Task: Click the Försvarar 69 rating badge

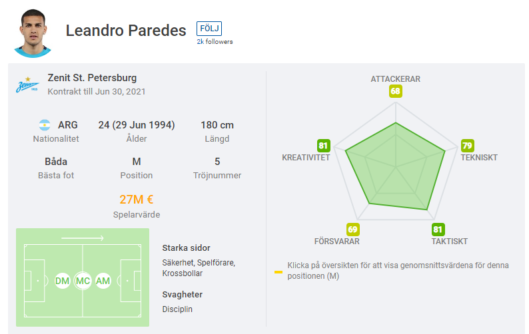Action: (x=352, y=230)
